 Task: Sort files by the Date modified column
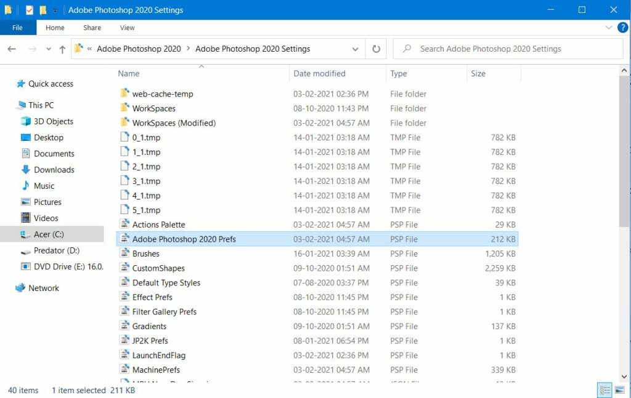(x=319, y=73)
